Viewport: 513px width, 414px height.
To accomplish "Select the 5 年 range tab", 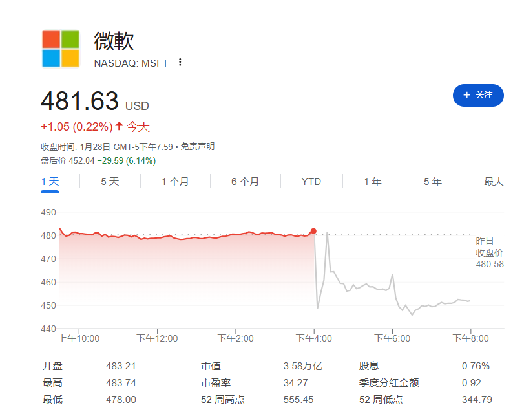I will [433, 182].
